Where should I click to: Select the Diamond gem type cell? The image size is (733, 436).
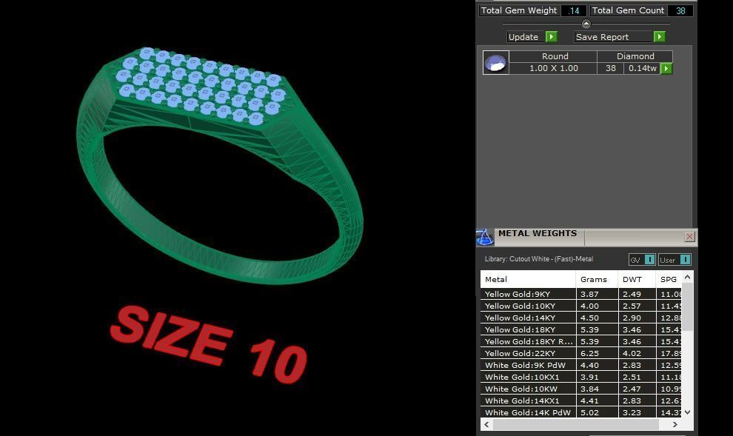coord(635,56)
